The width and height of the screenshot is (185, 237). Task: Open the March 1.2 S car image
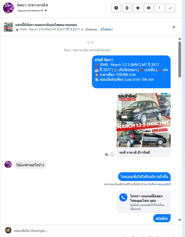pyautogui.click(x=144, y=120)
